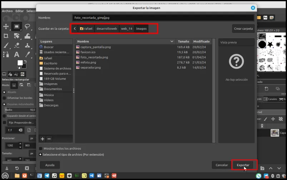Image resolution: width=287 pixels, height=180 pixels.
Task: Select the Crop tool
Action: coord(6,36)
